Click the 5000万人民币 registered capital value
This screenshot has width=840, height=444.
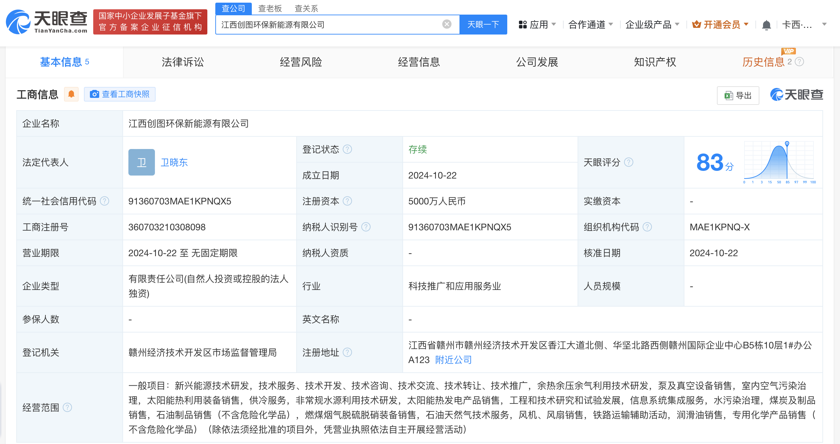point(437,201)
